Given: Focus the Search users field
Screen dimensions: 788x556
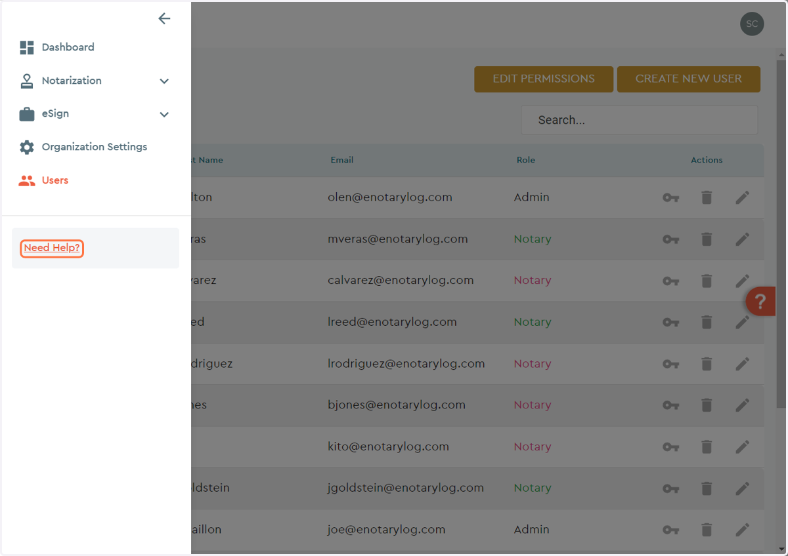Looking at the screenshot, I should click(x=640, y=120).
